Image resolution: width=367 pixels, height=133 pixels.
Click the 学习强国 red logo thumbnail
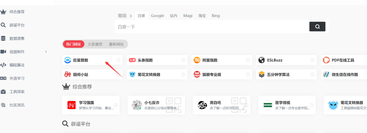pos(72,105)
